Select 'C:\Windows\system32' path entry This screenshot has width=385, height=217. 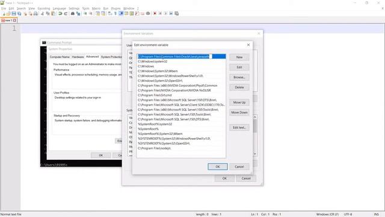(181, 61)
